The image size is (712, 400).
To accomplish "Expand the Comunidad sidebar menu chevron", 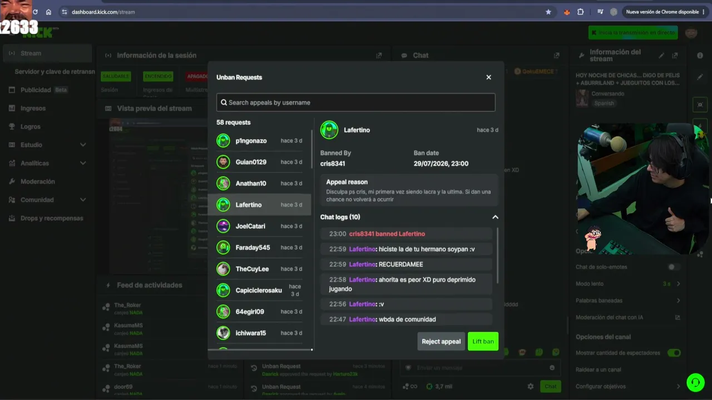I will (x=83, y=200).
